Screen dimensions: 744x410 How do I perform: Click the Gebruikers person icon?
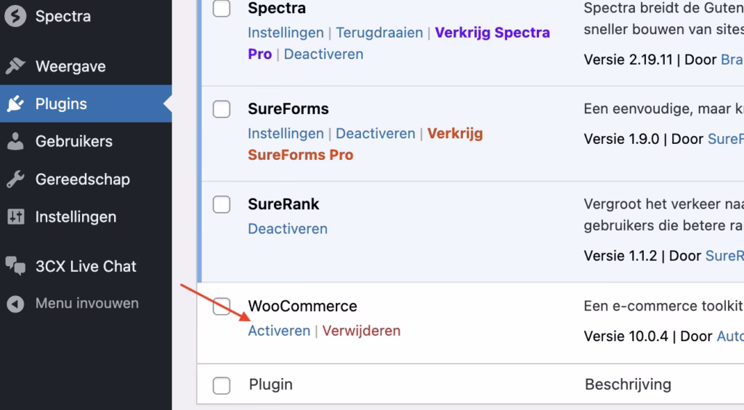(15, 142)
